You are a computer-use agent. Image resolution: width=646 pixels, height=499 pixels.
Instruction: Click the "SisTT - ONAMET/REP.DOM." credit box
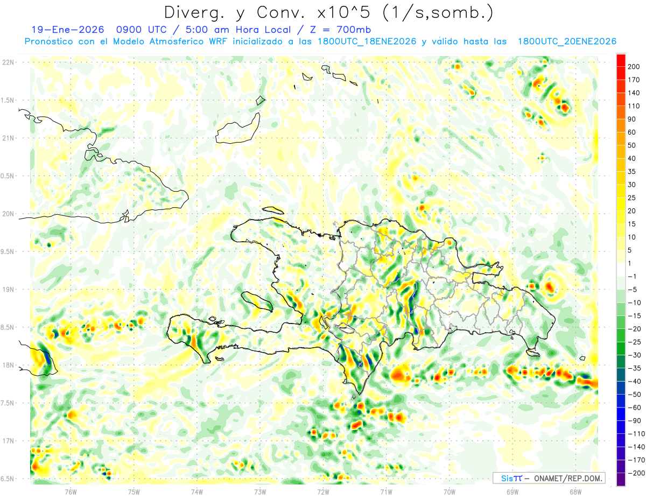click(x=549, y=478)
